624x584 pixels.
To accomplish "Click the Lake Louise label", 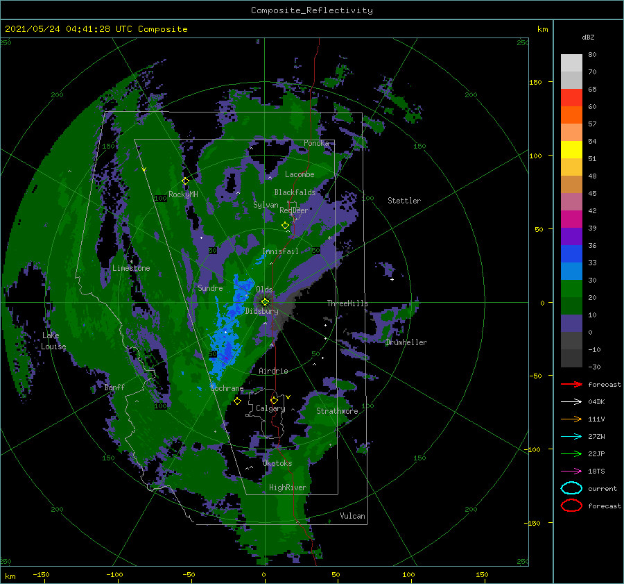I will click(x=53, y=341).
